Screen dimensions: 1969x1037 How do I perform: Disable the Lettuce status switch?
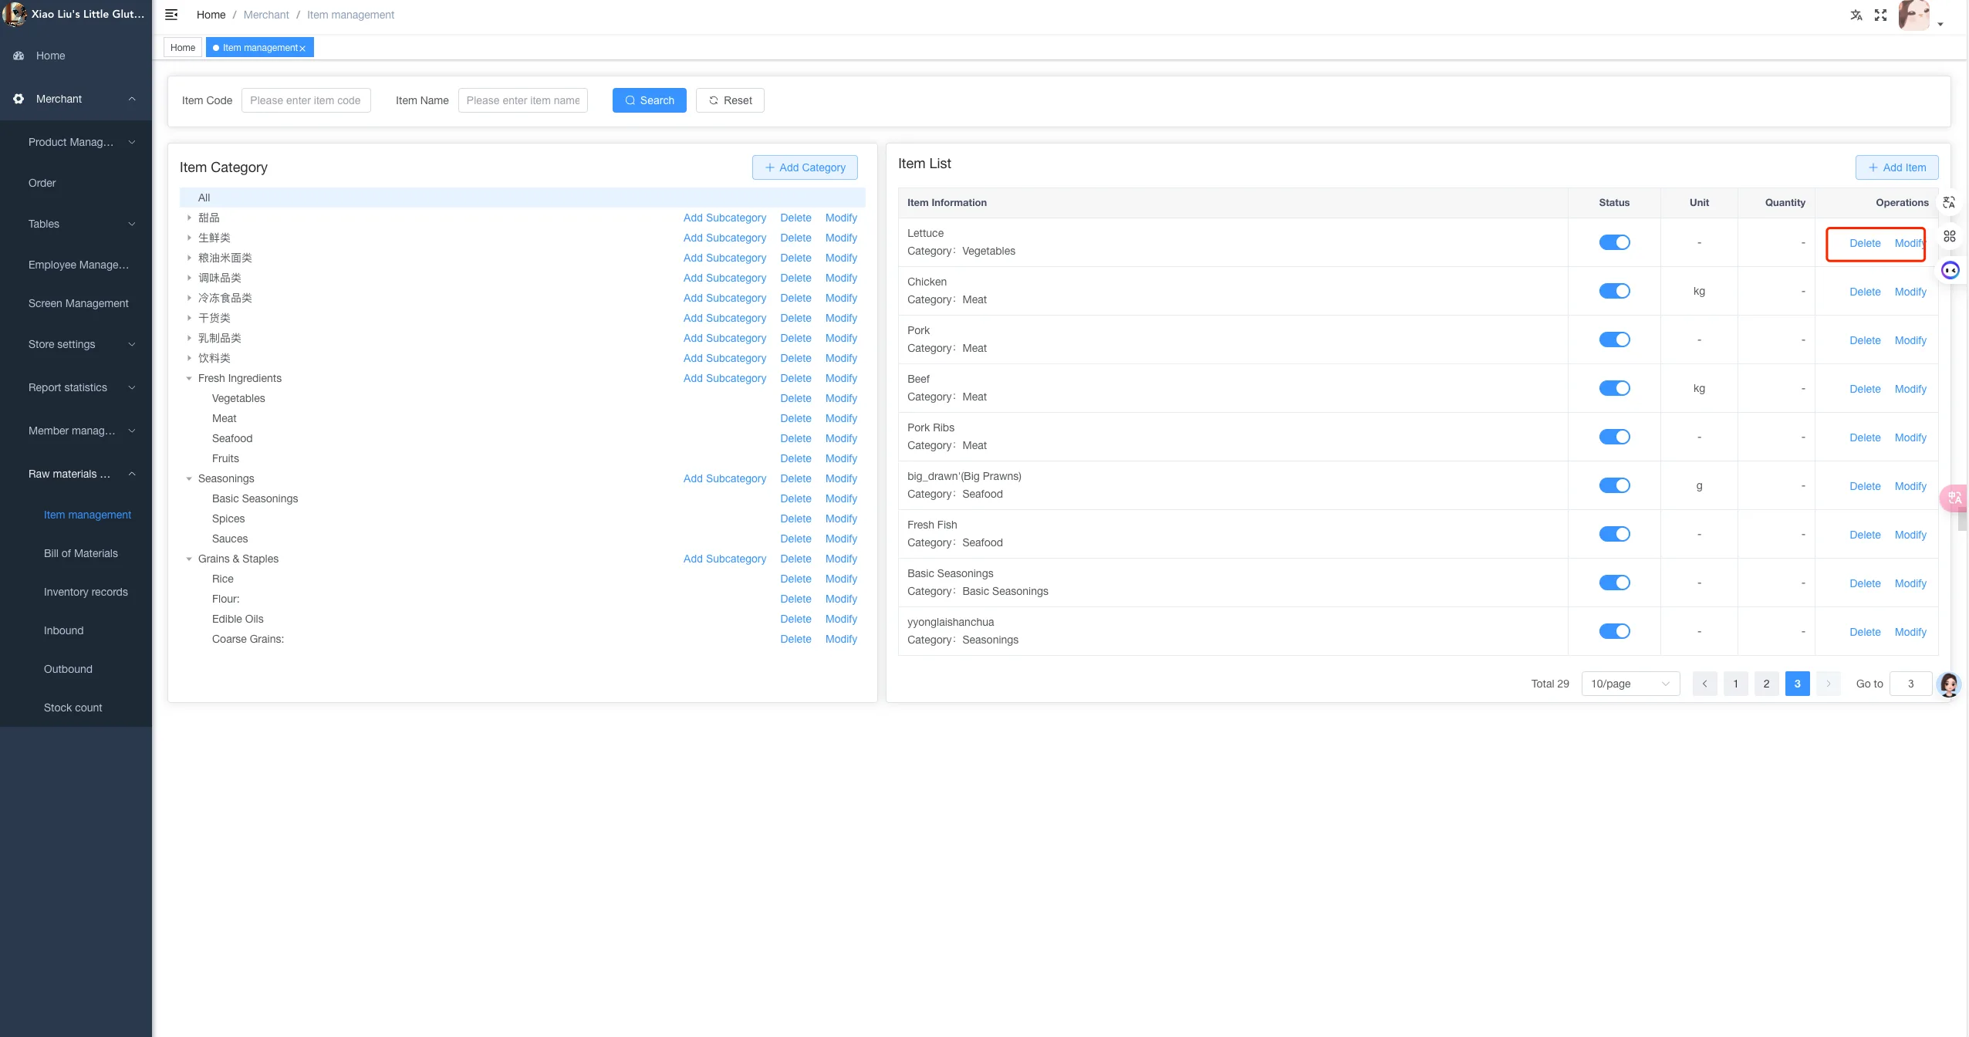(x=1614, y=242)
